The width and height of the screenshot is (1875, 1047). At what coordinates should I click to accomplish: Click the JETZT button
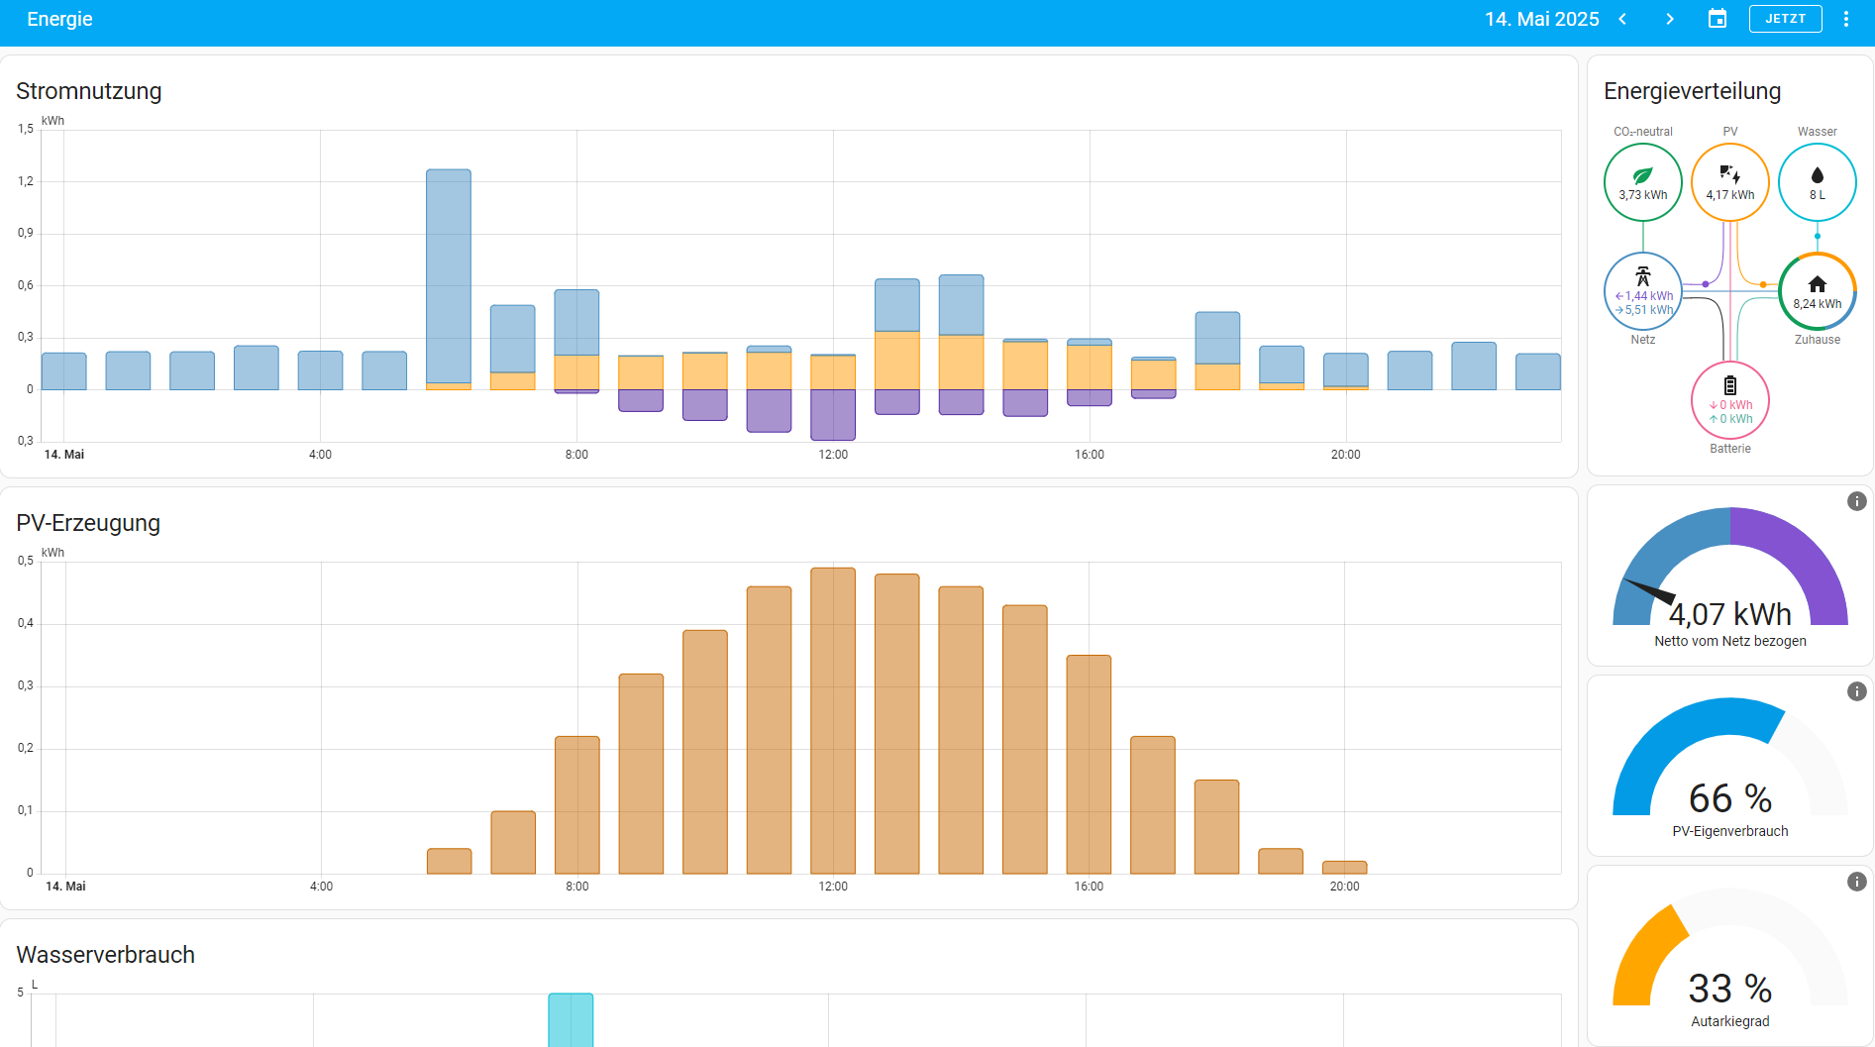click(1785, 19)
